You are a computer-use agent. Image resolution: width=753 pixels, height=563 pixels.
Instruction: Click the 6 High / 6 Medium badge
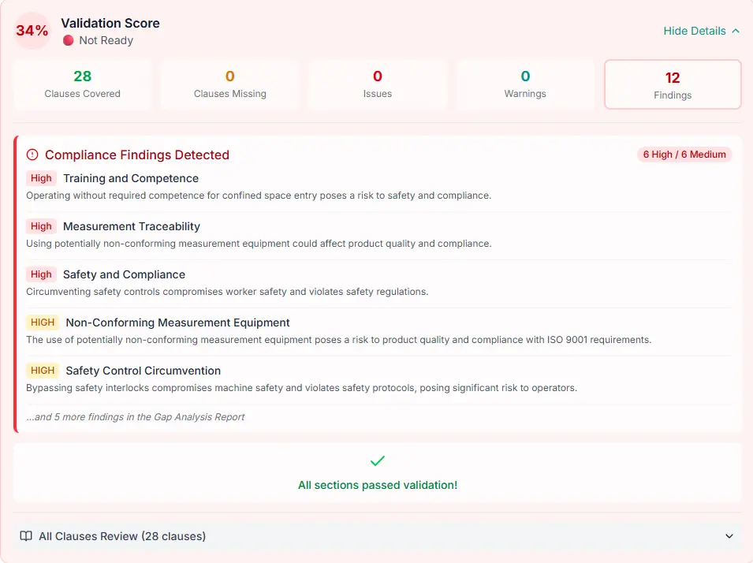pos(684,155)
